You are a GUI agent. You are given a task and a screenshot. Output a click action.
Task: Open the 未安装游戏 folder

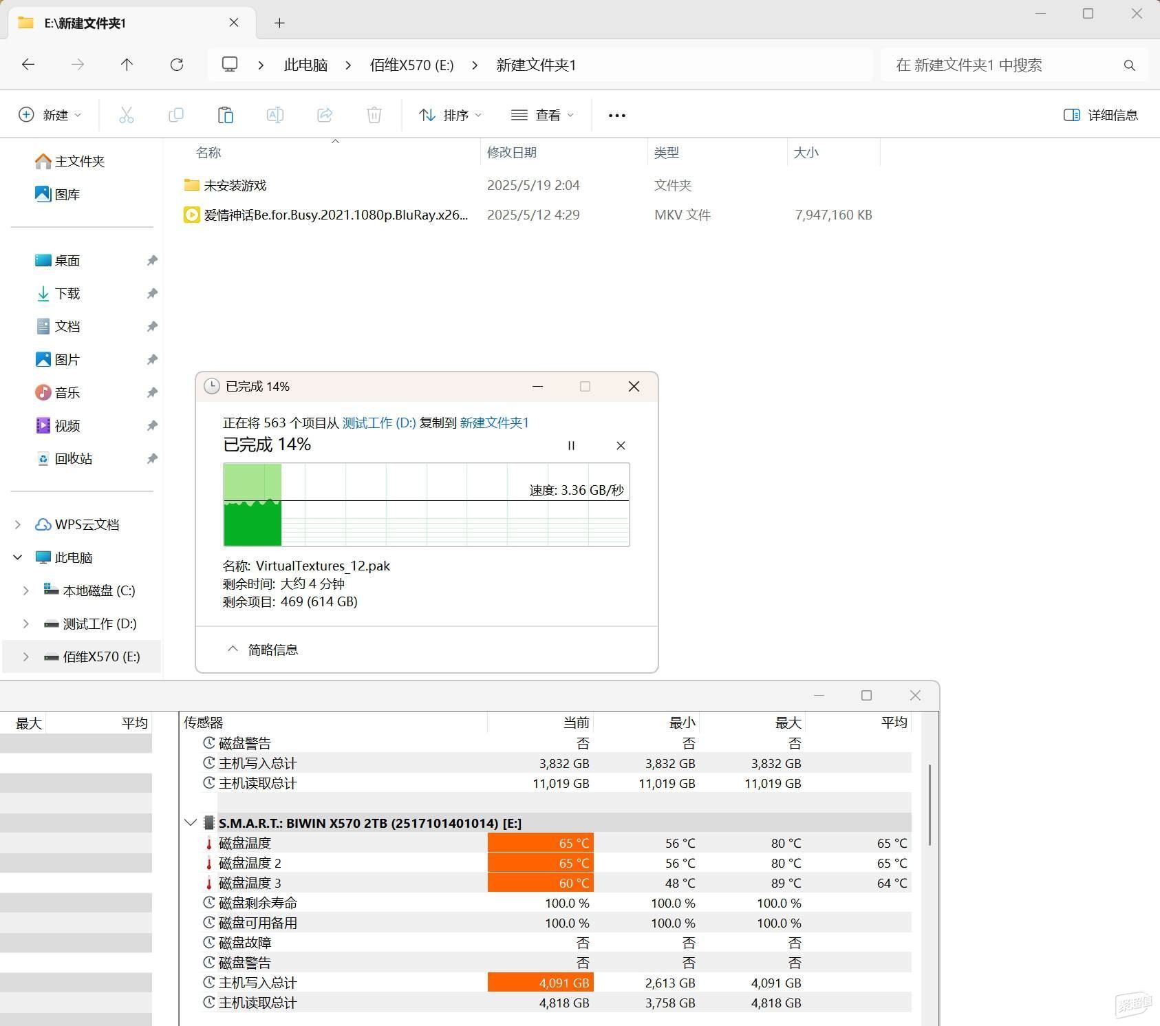tap(235, 186)
